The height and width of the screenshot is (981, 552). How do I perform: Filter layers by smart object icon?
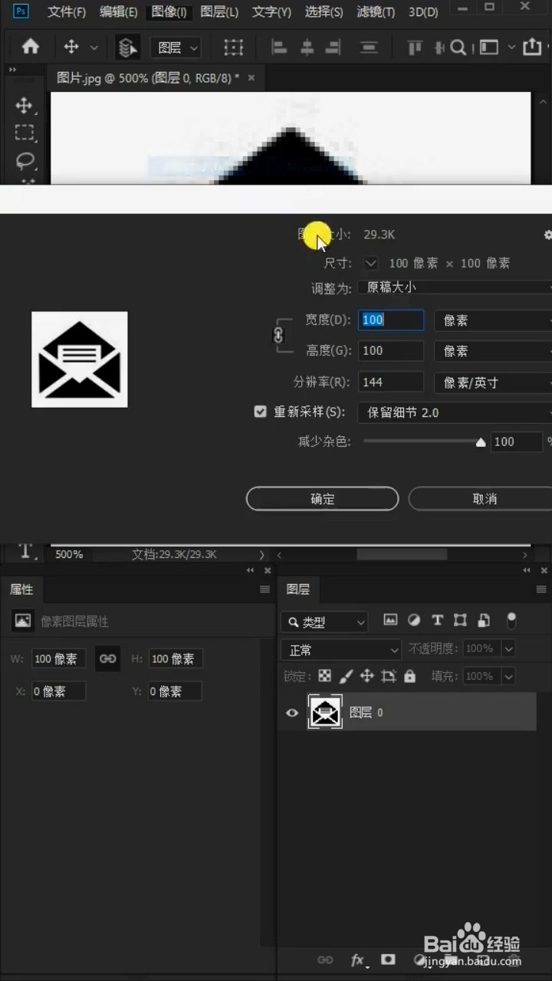[x=484, y=621]
